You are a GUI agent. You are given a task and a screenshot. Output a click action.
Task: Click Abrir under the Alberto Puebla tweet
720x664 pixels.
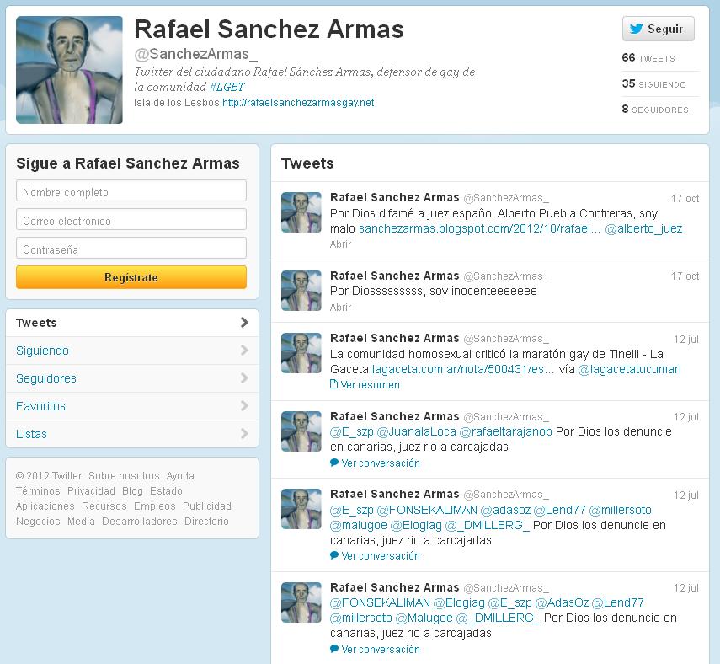[x=340, y=244]
